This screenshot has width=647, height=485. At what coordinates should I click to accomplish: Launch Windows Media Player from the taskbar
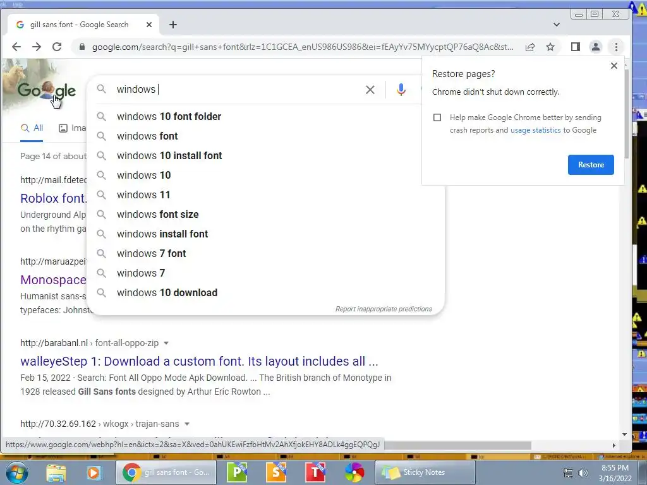point(94,472)
